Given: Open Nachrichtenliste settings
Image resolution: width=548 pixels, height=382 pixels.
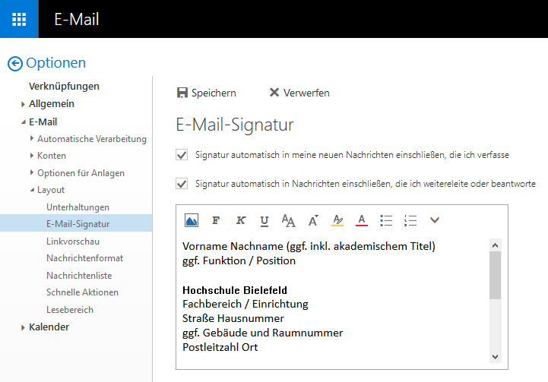Looking at the screenshot, I should 79,276.
